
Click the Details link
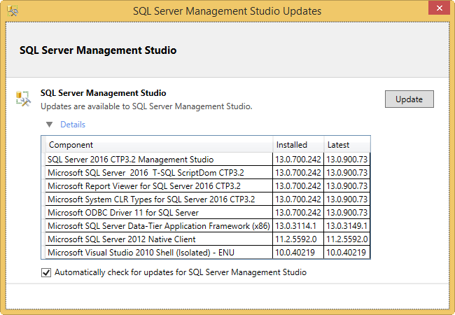coord(73,125)
